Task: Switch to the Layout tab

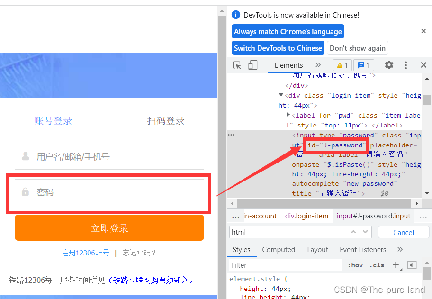Action: coord(318,250)
